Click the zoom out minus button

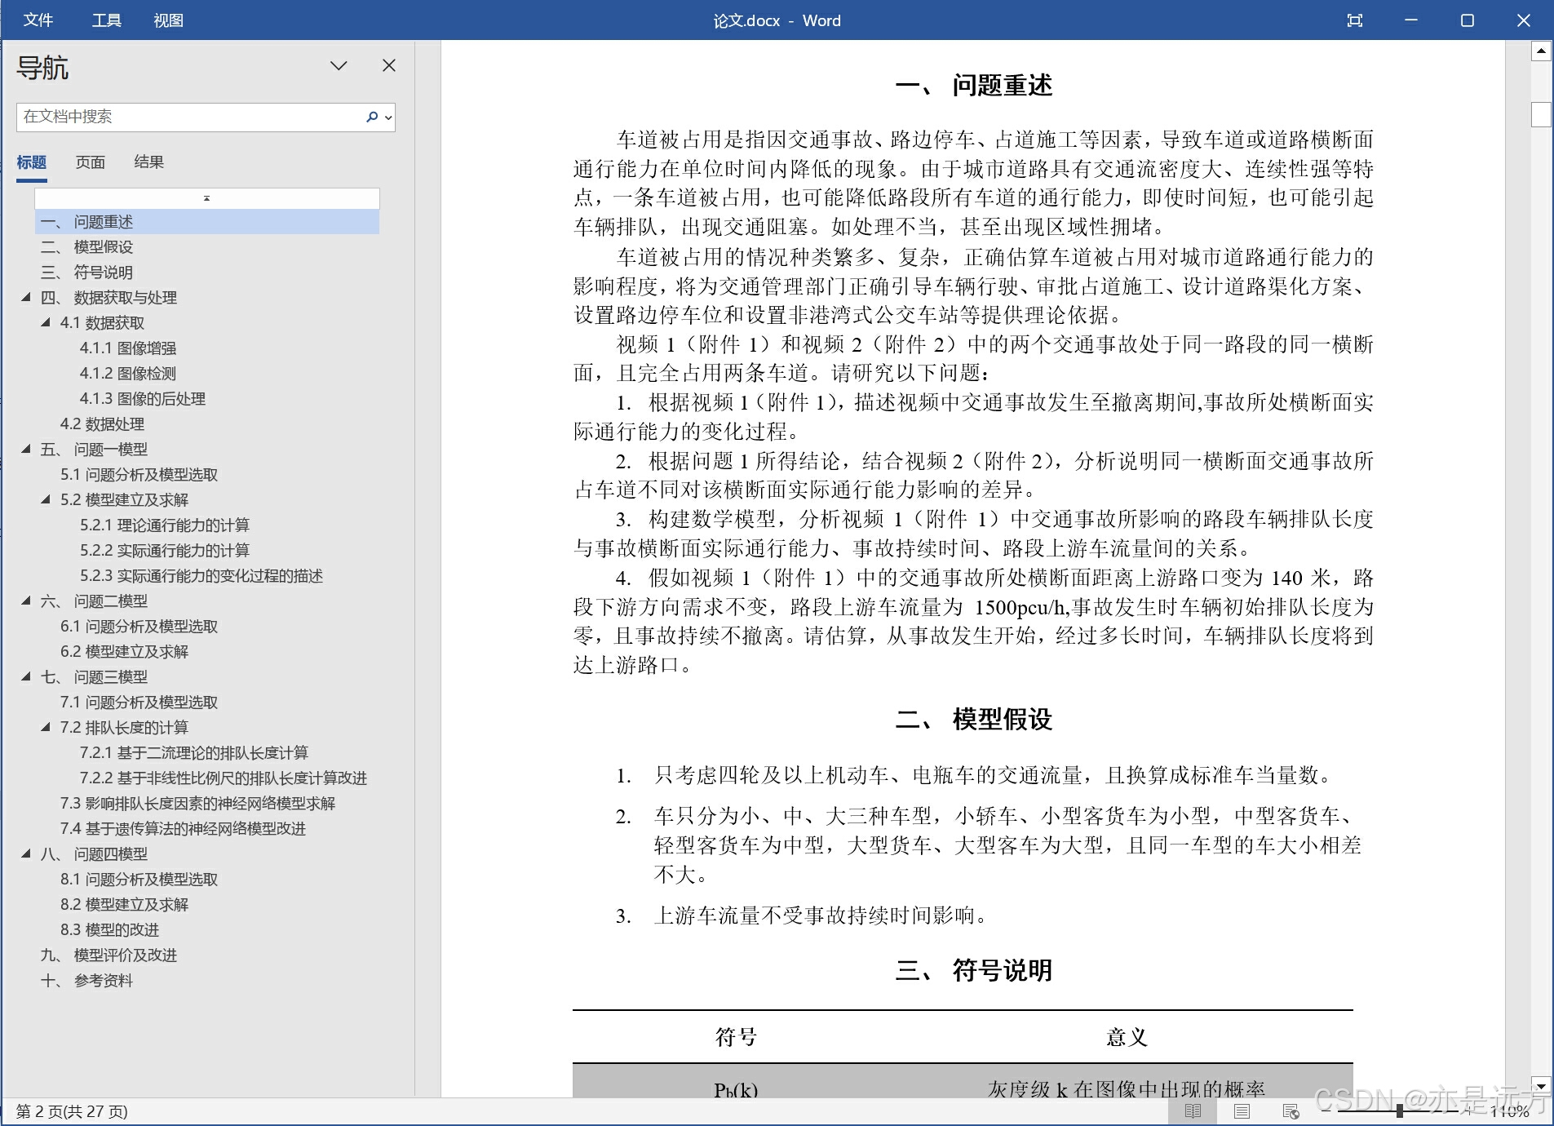[1326, 1110]
